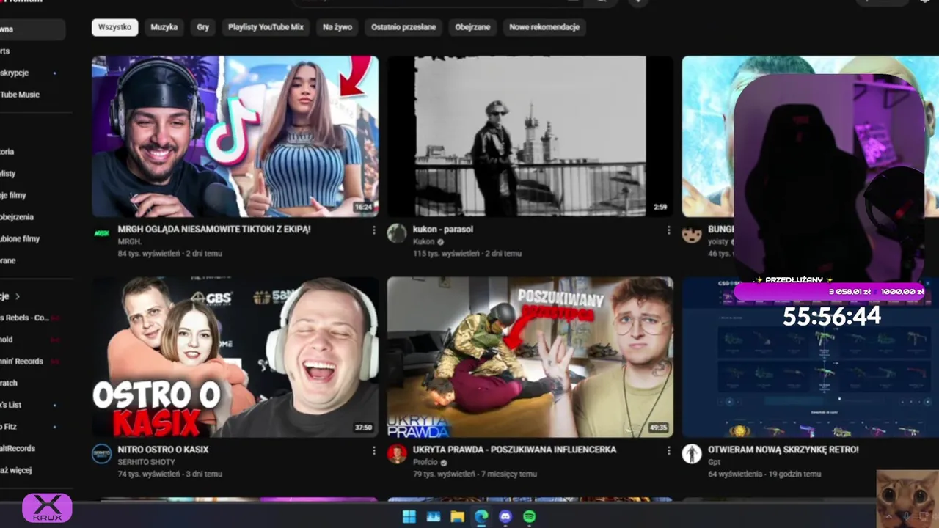Screen dimensions: 939x528
Task: Open SERHITO SHOTY channel avatar
Action: click(102, 453)
